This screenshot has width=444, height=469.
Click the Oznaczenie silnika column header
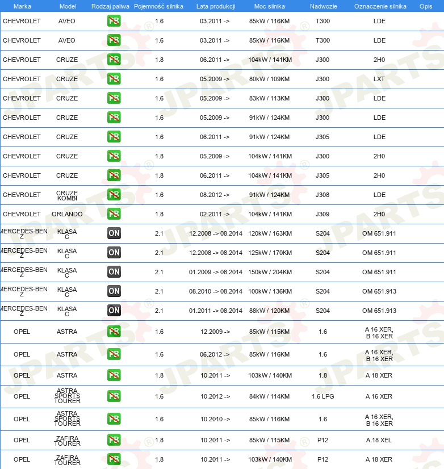tap(380, 6)
